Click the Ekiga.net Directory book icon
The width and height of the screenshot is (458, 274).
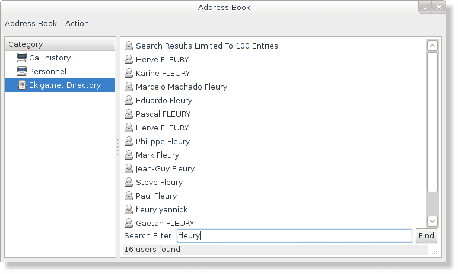point(22,85)
